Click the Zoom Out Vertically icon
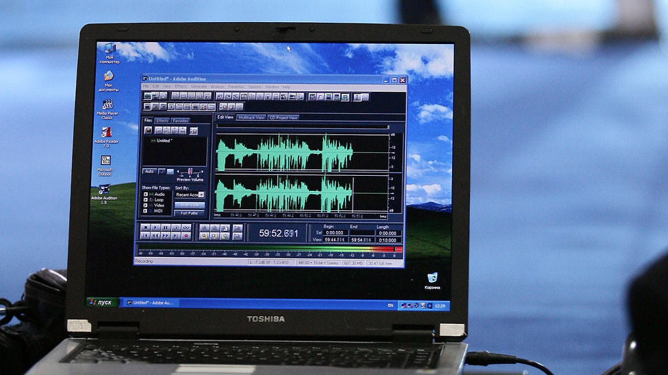 point(237,236)
